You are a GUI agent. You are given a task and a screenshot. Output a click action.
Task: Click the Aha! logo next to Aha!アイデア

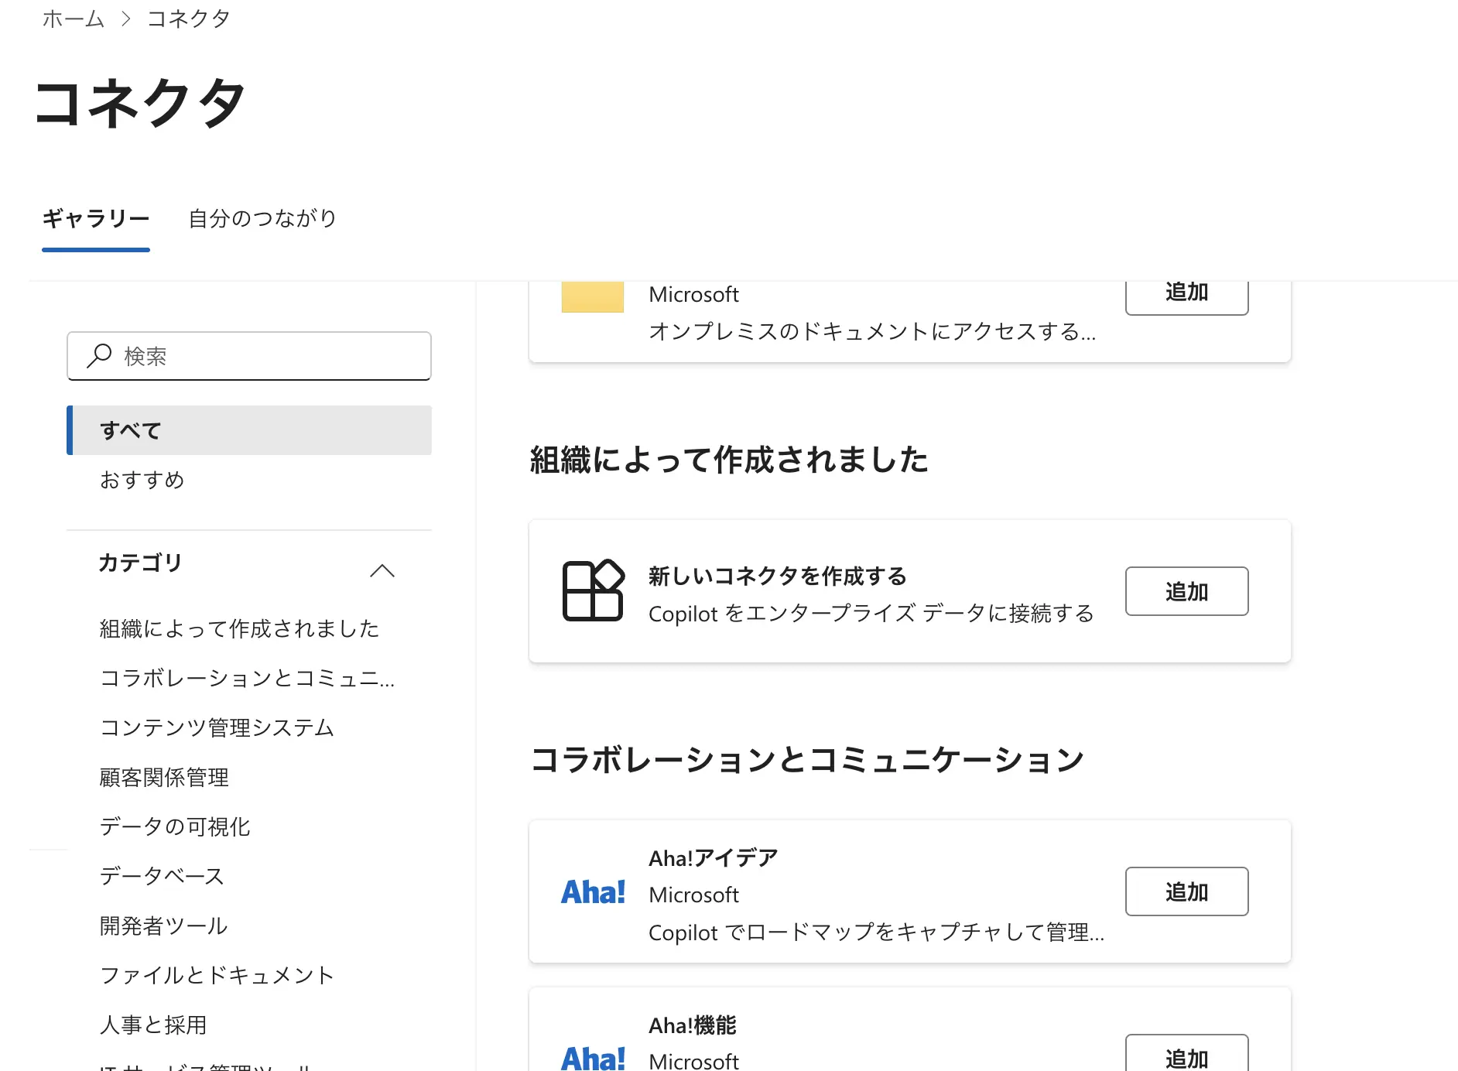click(x=593, y=892)
